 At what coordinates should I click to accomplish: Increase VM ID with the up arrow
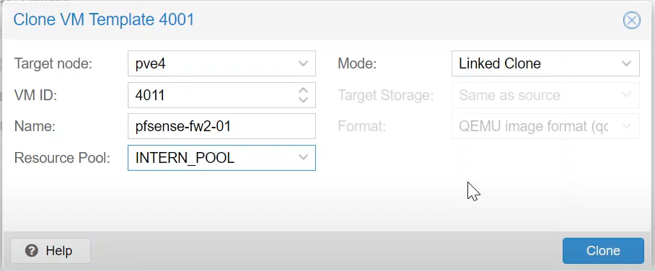pyautogui.click(x=303, y=91)
